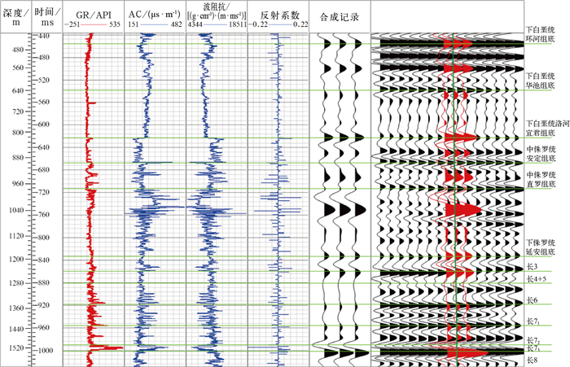Image resolution: width=570 pixels, height=367 pixels.
Task: Select the 长8 horizon marker label
Action: (532, 359)
